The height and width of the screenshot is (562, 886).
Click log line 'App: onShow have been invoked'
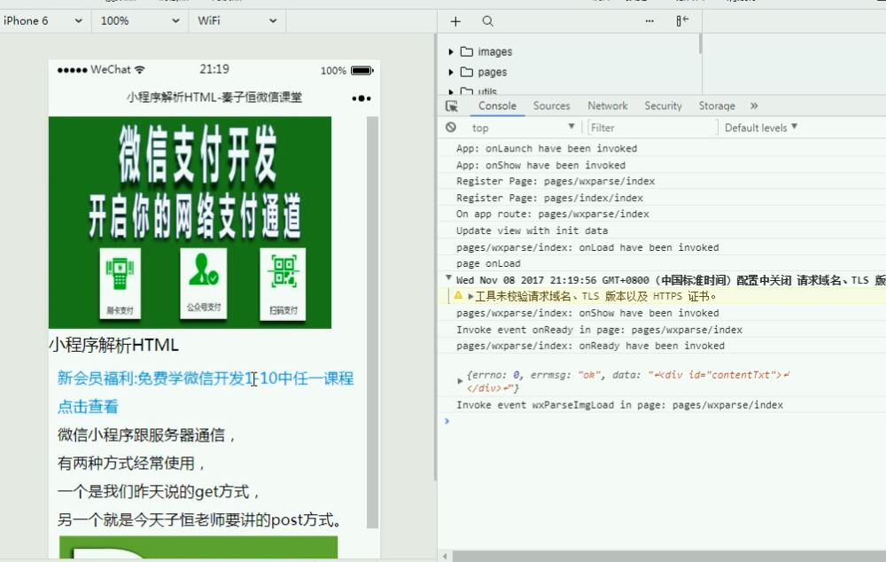[540, 165]
